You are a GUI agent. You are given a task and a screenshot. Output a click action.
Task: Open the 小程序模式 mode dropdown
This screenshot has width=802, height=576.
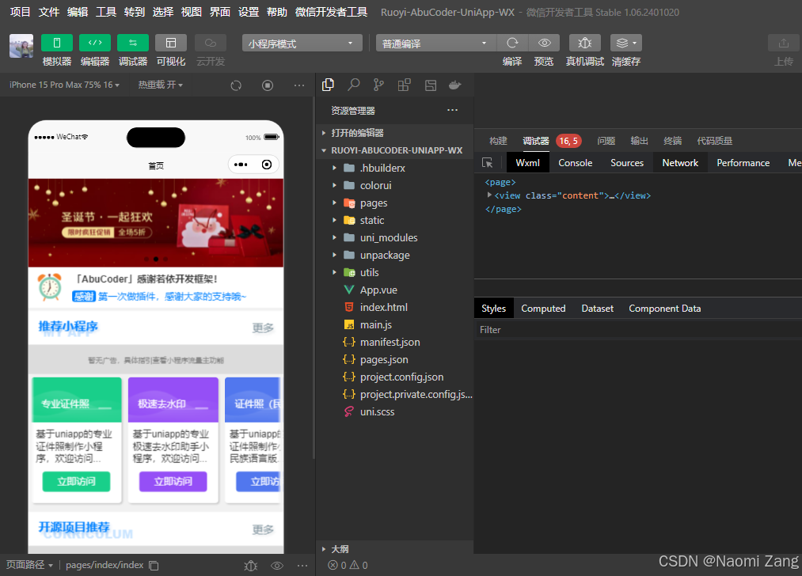pos(302,44)
